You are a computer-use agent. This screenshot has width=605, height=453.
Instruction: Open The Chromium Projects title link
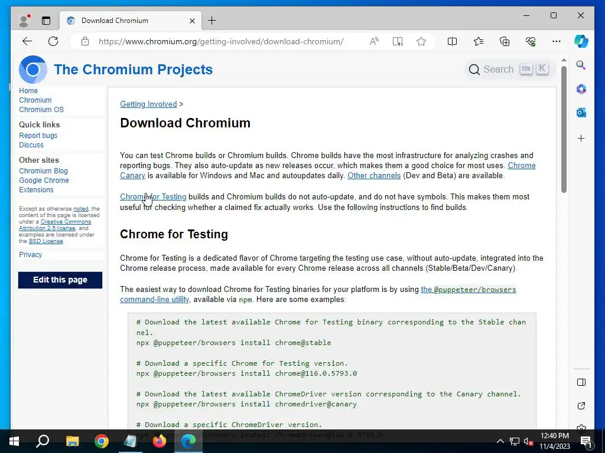pos(133,70)
